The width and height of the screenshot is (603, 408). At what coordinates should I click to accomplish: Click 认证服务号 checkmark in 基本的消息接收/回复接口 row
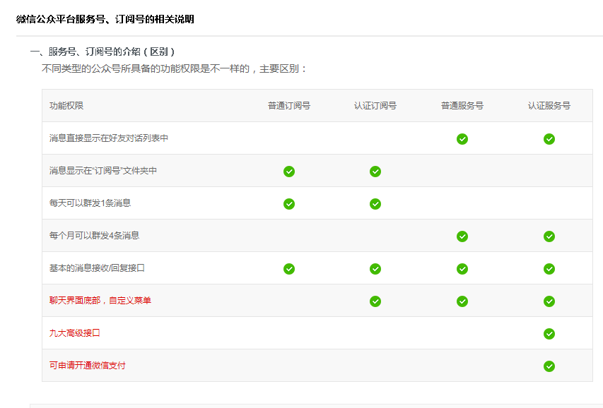[x=549, y=269]
